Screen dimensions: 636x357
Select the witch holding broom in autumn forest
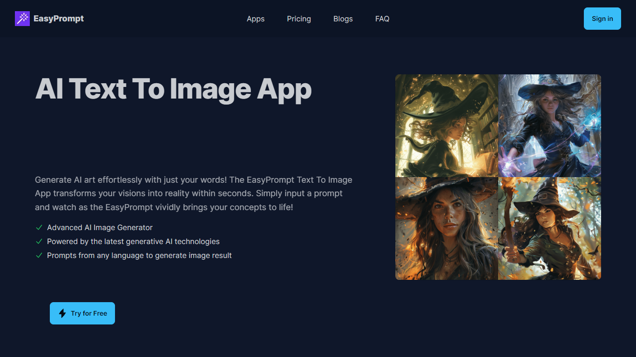[x=549, y=228]
